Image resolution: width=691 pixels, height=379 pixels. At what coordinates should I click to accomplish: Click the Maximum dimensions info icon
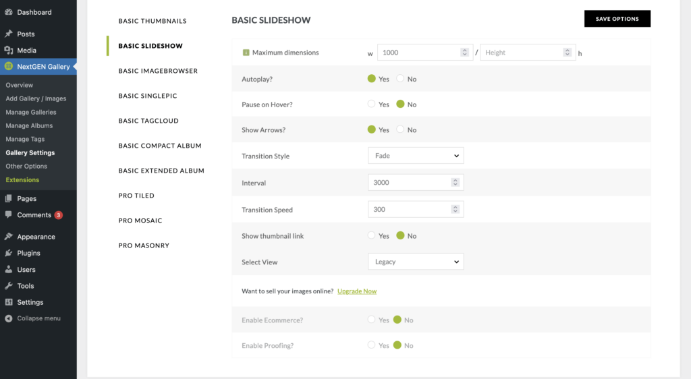246,53
